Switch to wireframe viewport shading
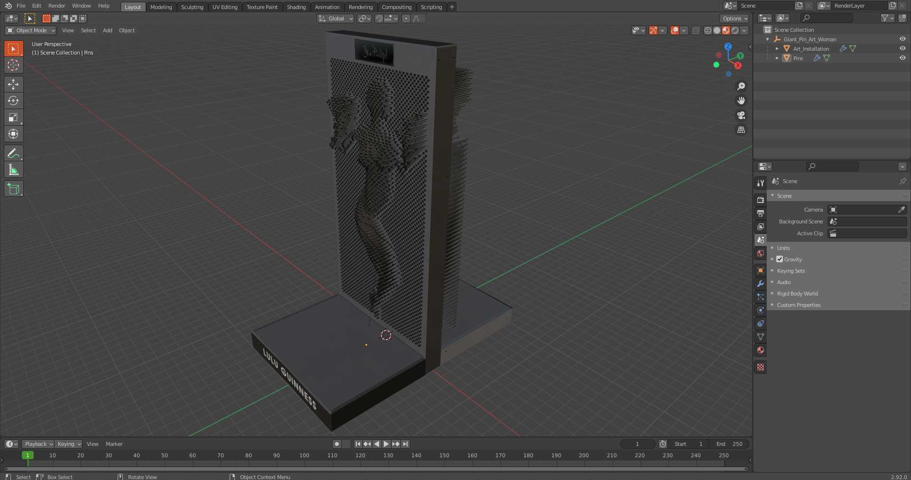The height and width of the screenshot is (480, 911). [707, 30]
